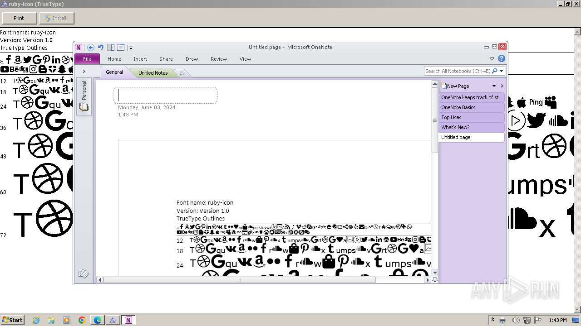This screenshot has height=326, width=581.
Task: Open New Page dropdown arrow
Action: click(x=494, y=86)
